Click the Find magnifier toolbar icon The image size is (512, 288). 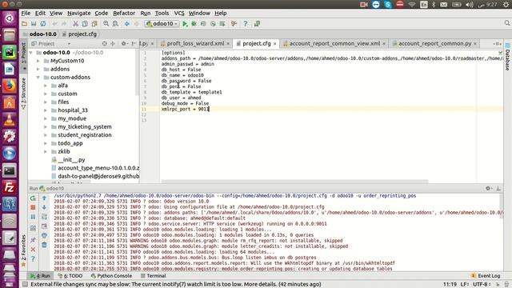[x=106, y=23]
